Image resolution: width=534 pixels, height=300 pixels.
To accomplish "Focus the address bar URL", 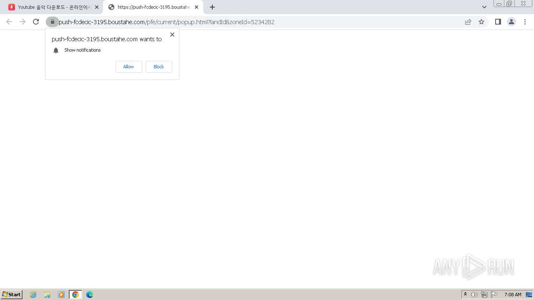I will [x=167, y=22].
